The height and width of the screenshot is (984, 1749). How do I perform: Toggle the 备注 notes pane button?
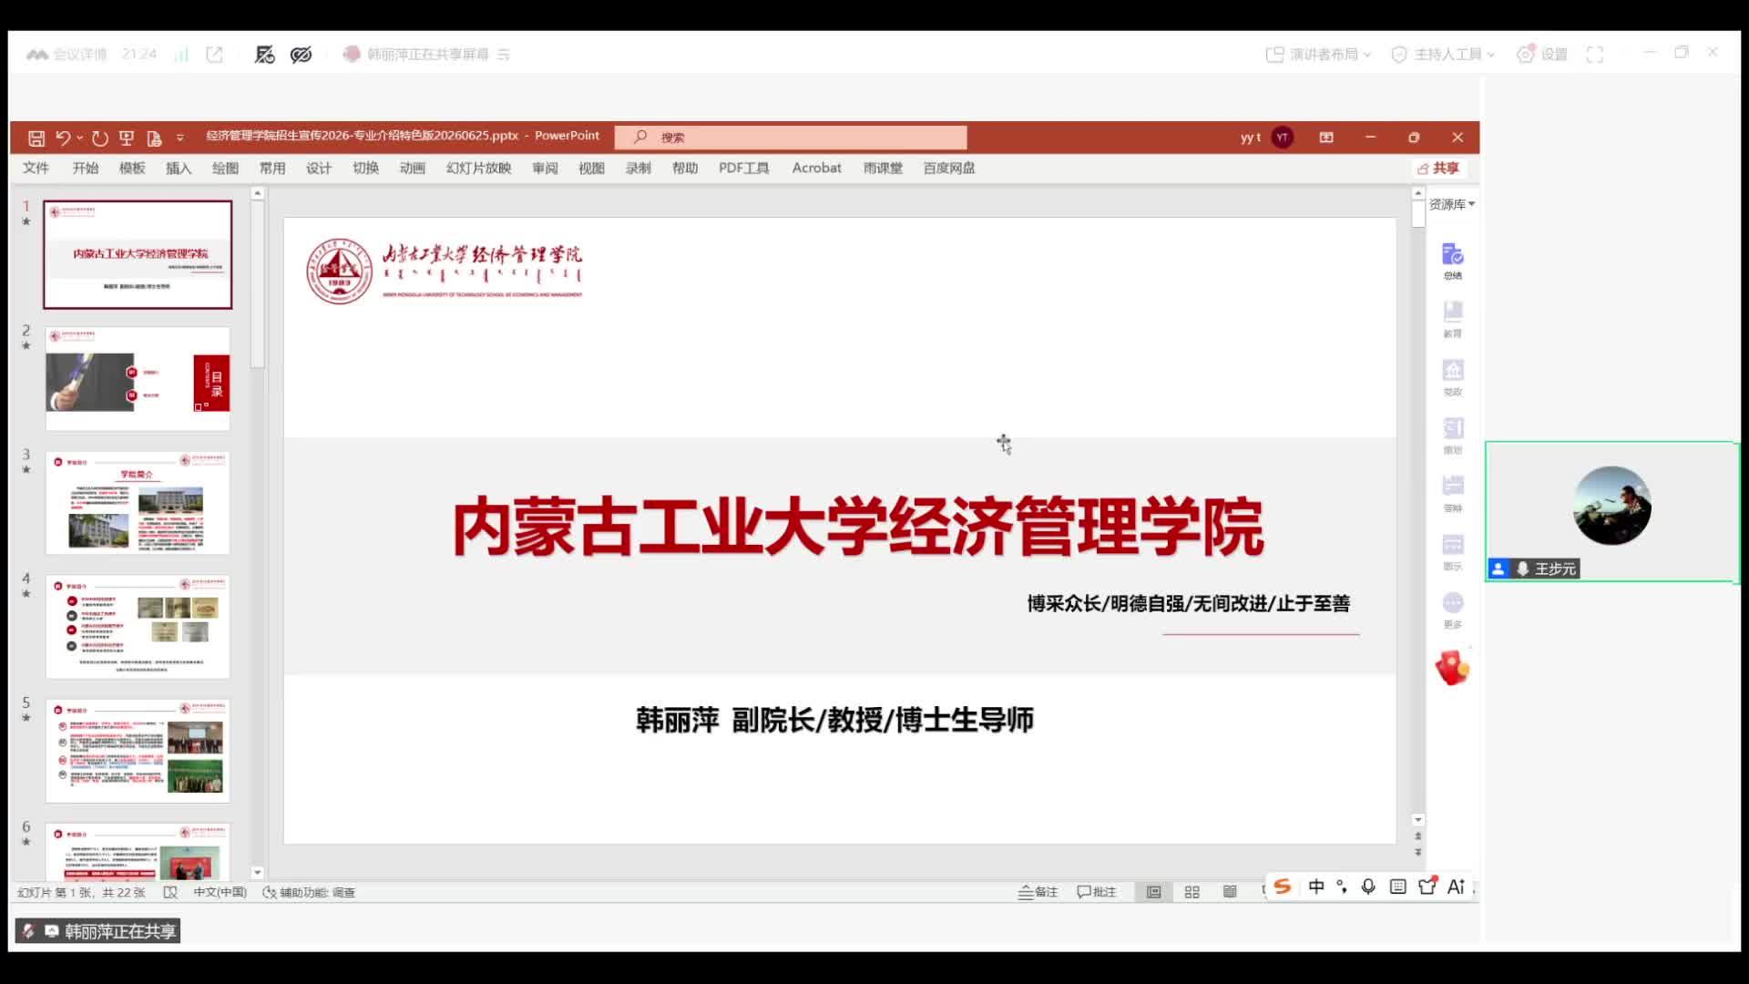1038,892
